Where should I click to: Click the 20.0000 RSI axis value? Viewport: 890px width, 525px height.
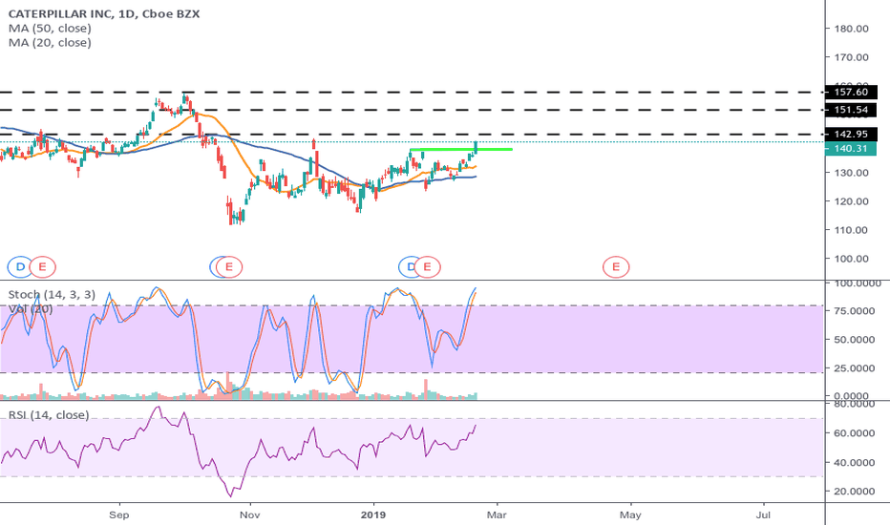[855, 492]
